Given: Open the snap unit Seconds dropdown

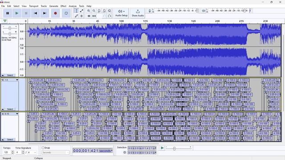Looking at the screenshot, I should coord(55,152).
